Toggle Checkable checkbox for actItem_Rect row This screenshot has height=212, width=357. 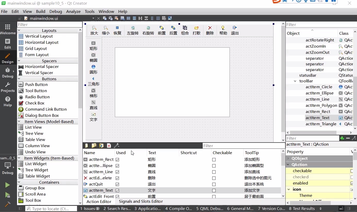pyautogui.click(x=214, y=160)
